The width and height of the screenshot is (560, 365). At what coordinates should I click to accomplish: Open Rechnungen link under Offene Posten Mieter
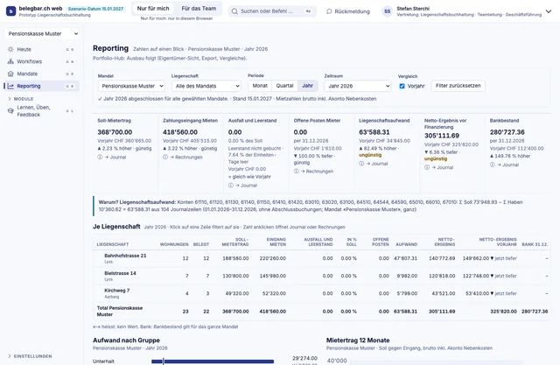tap(317, 172)
